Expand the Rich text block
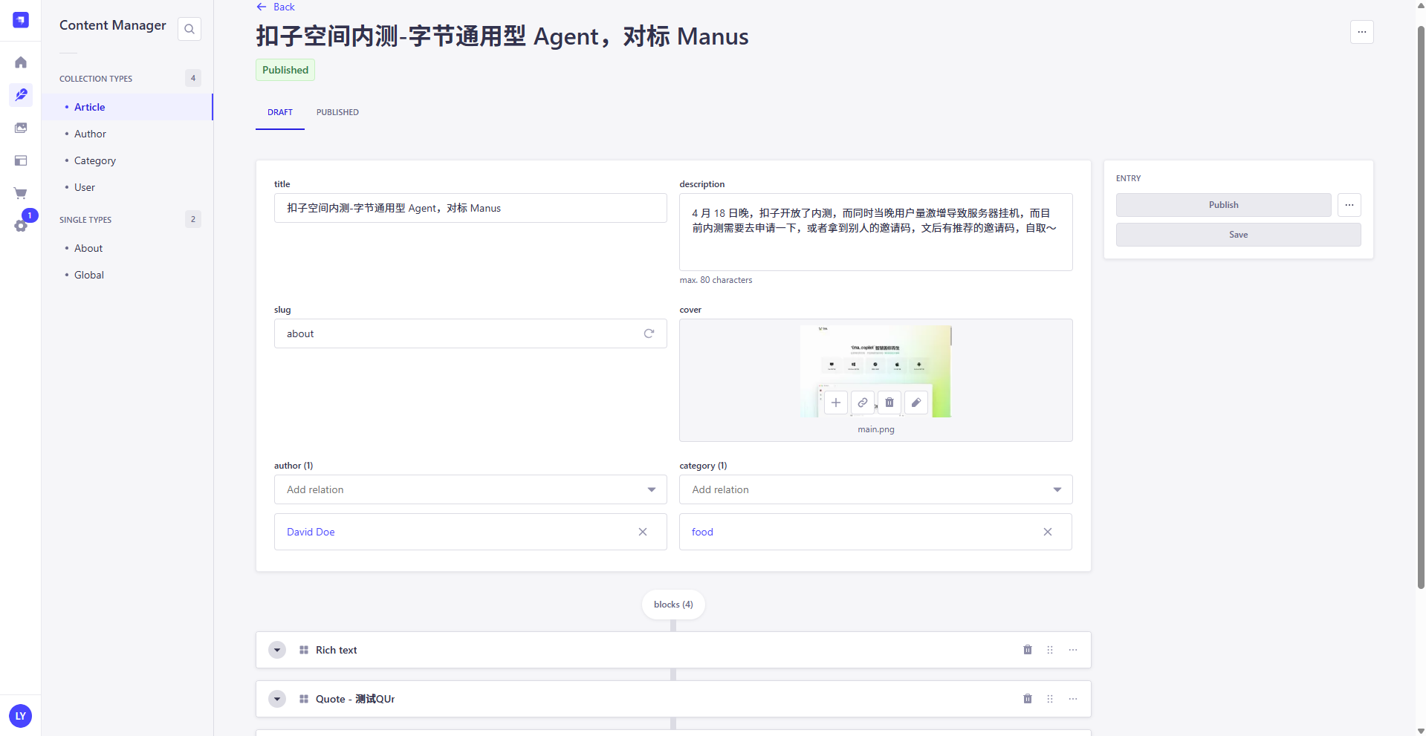 pos(277,650)
